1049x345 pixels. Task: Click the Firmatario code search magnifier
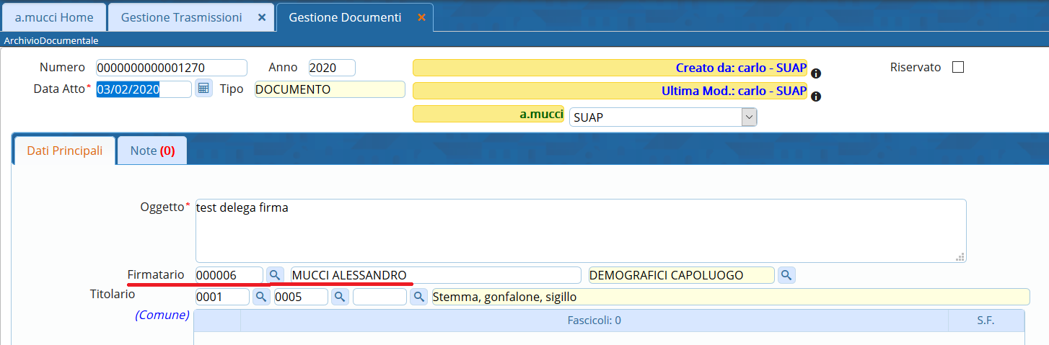[275, 275]
